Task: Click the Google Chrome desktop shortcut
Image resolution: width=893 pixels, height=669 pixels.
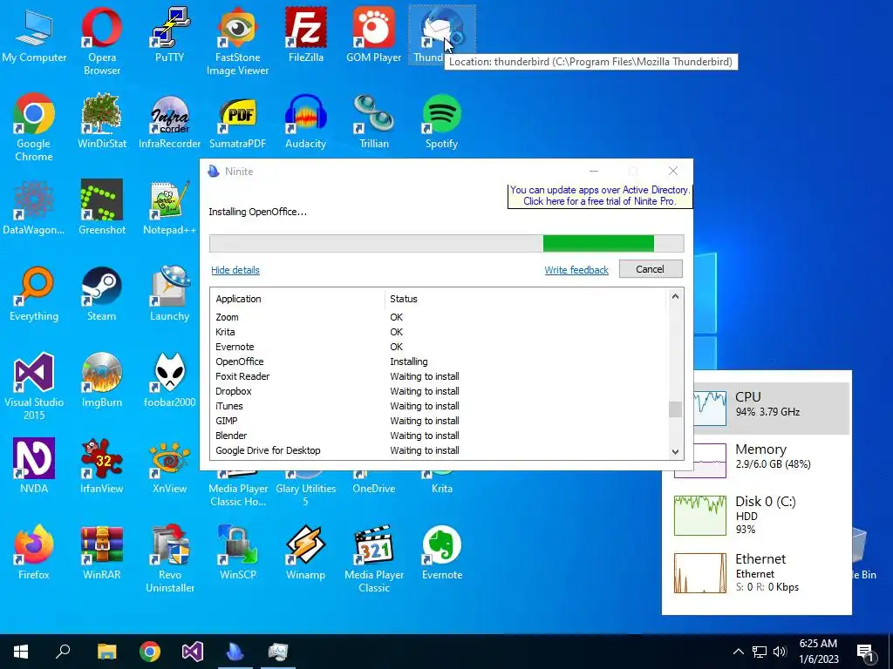Action: [x=34, y=127]
